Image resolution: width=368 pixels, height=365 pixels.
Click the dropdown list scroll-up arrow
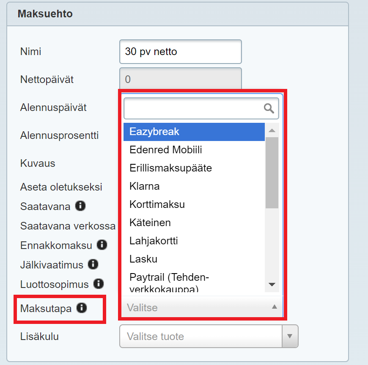click(272, 130)
